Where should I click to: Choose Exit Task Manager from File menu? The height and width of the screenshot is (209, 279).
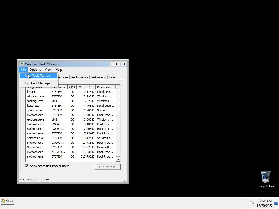pos(38,83)
